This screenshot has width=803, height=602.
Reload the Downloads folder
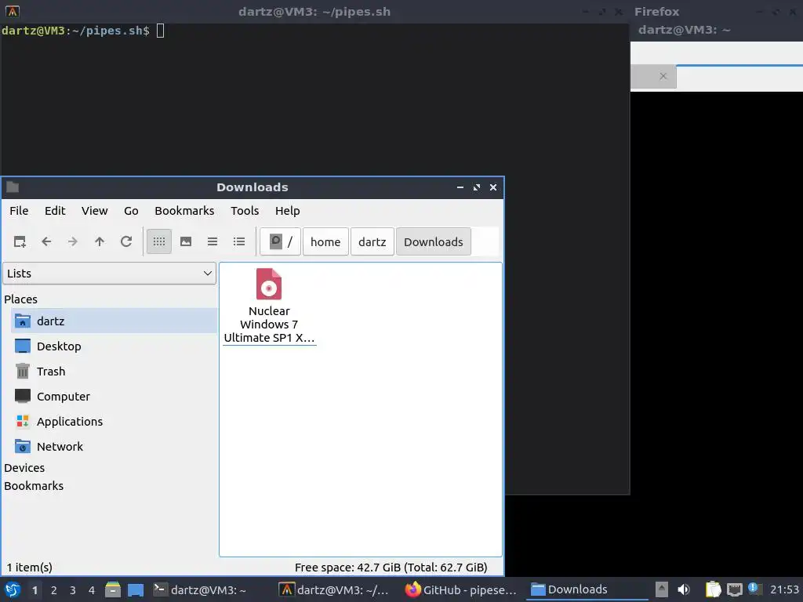coord(126,241)
